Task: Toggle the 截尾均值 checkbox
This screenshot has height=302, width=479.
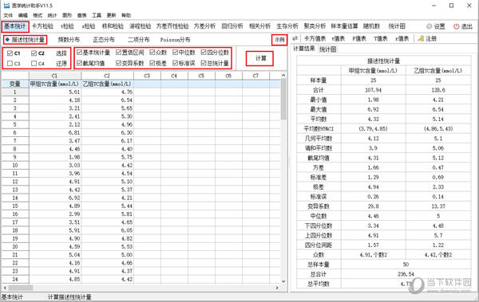Action: [79, 63]
